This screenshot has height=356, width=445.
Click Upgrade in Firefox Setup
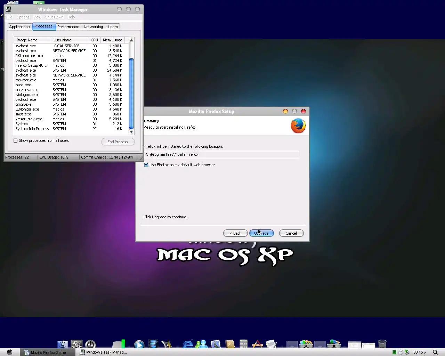point(261,233)
